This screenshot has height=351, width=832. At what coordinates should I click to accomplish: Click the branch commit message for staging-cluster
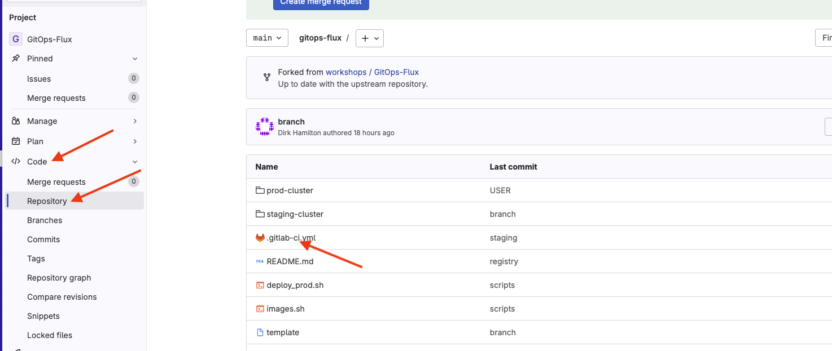[503, 214]
